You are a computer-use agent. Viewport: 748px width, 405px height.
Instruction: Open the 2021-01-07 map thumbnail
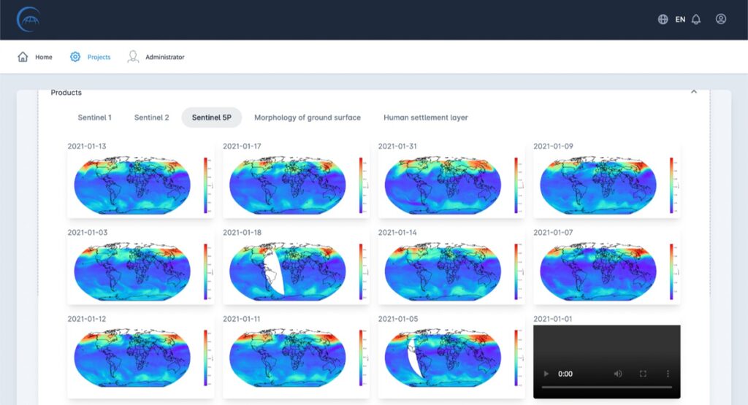click(606, 271)
